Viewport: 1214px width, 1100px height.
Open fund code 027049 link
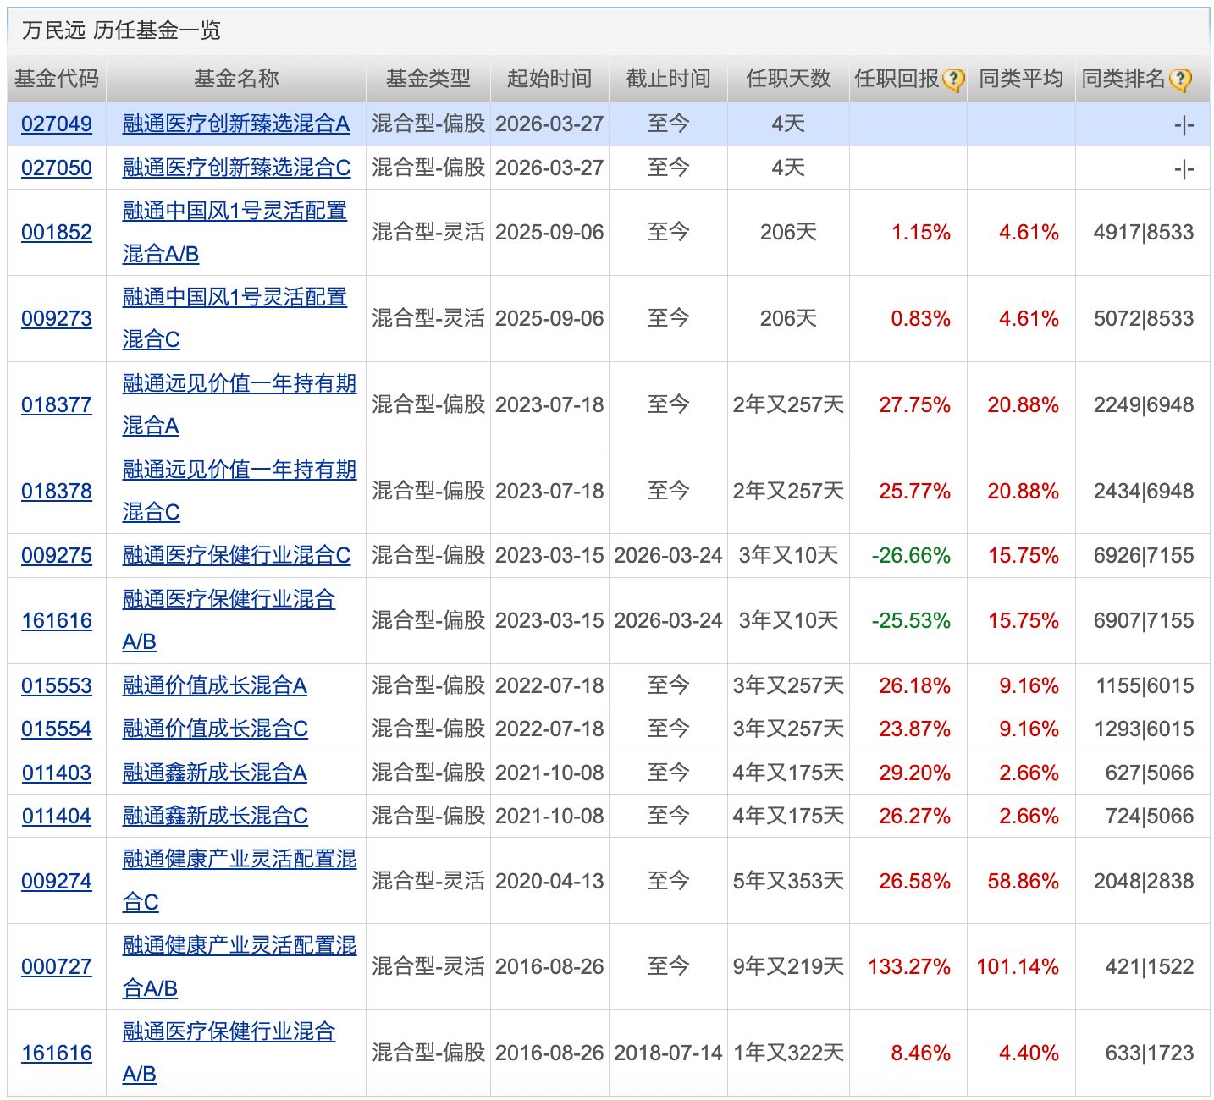(x=57, y=124)
